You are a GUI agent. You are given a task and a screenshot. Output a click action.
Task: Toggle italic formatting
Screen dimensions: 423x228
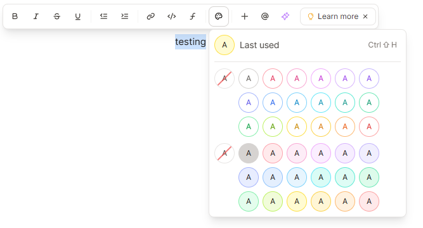pyautogui.click(x=36, y=16)
